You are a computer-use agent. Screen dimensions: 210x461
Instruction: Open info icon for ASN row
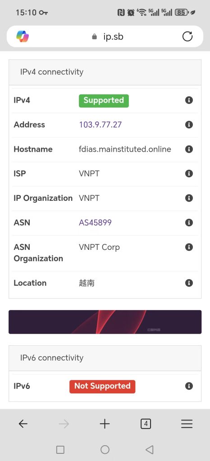coord(189,222)
